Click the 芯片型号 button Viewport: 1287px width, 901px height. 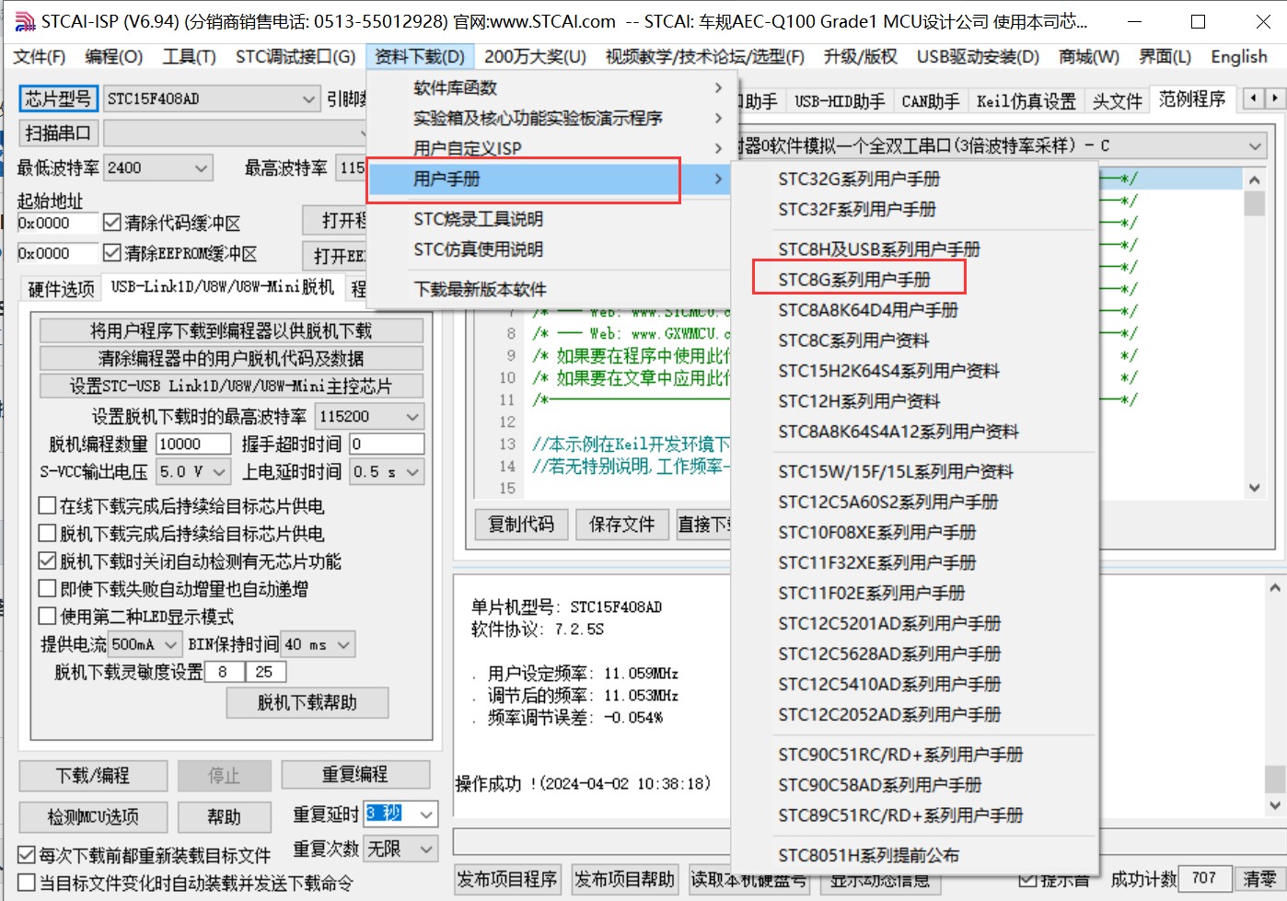click(x=58, y=98)
